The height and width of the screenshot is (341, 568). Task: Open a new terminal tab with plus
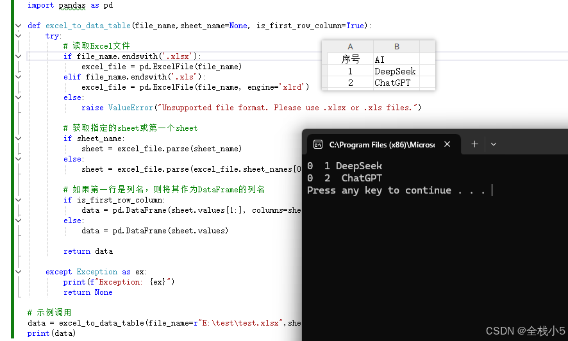coord(474,144)
